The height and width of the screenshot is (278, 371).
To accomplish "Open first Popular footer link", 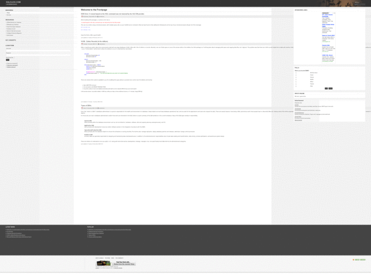I will 110,230.
